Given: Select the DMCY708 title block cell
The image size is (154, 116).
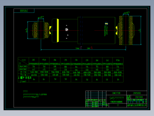Looking at the screenshot, I should coord(116,93).
